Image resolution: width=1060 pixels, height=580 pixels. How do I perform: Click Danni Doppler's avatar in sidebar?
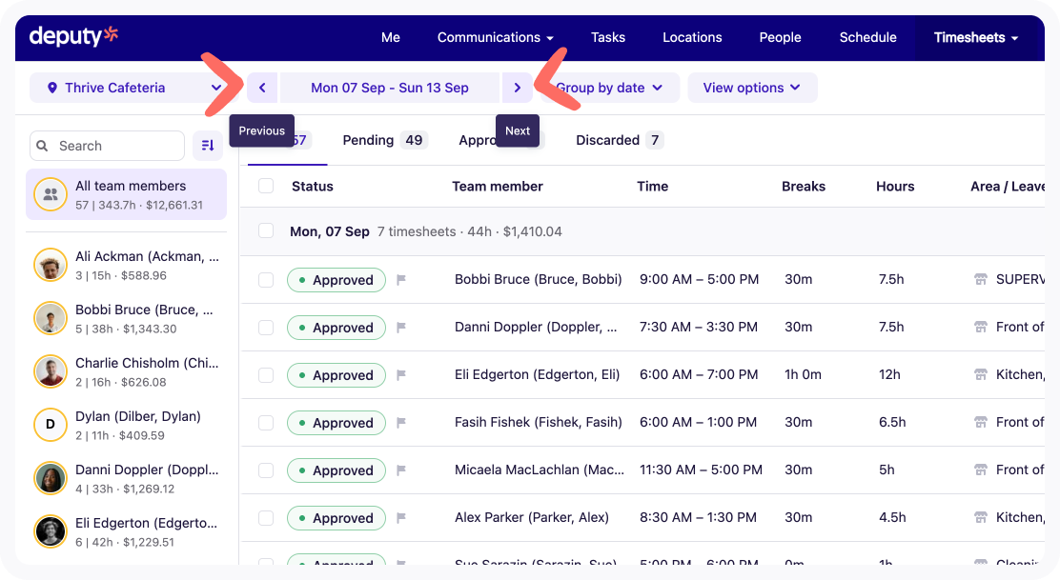point(51,478)
